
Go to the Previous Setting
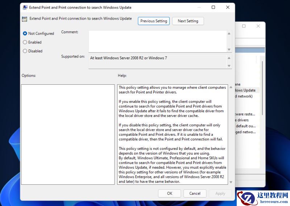[153, 21]
